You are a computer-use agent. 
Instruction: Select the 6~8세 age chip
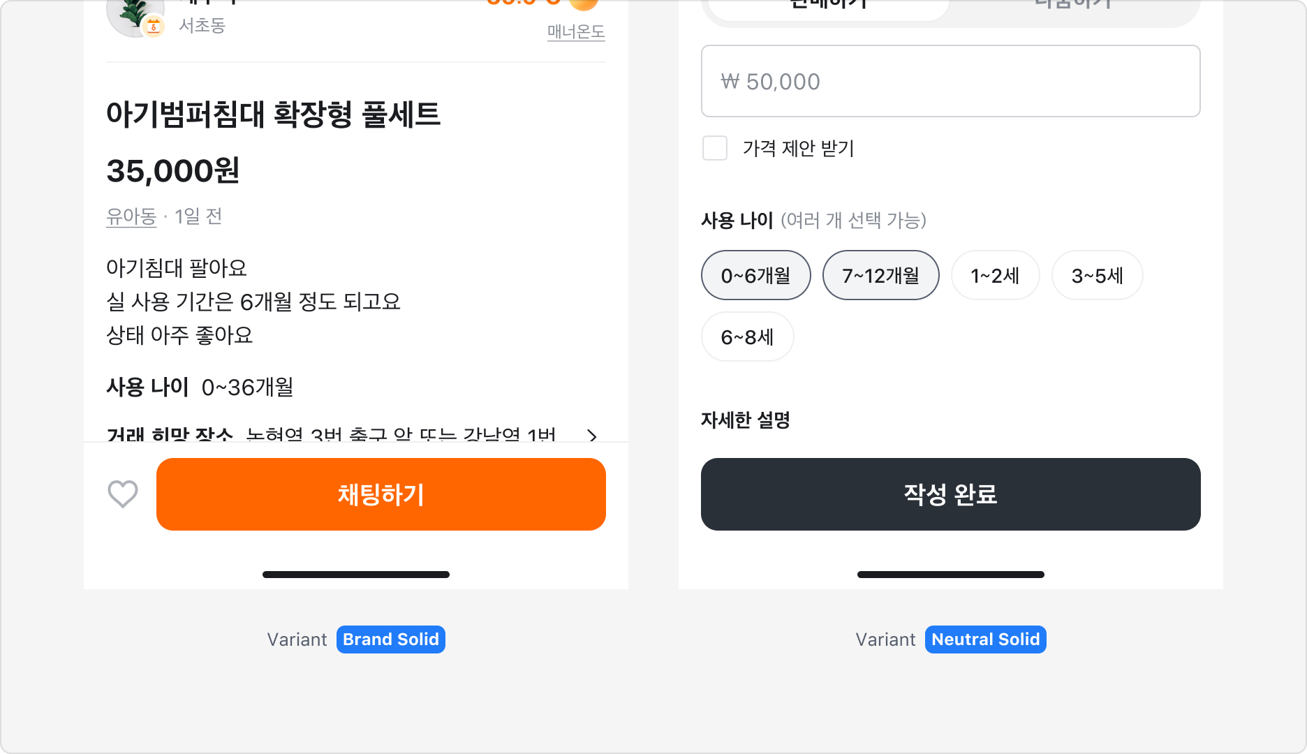click(747, 337)
